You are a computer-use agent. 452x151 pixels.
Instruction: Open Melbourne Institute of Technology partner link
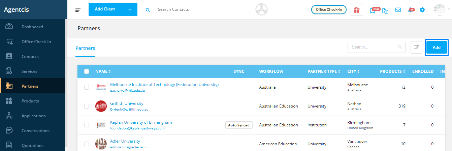tap(164, 85)
